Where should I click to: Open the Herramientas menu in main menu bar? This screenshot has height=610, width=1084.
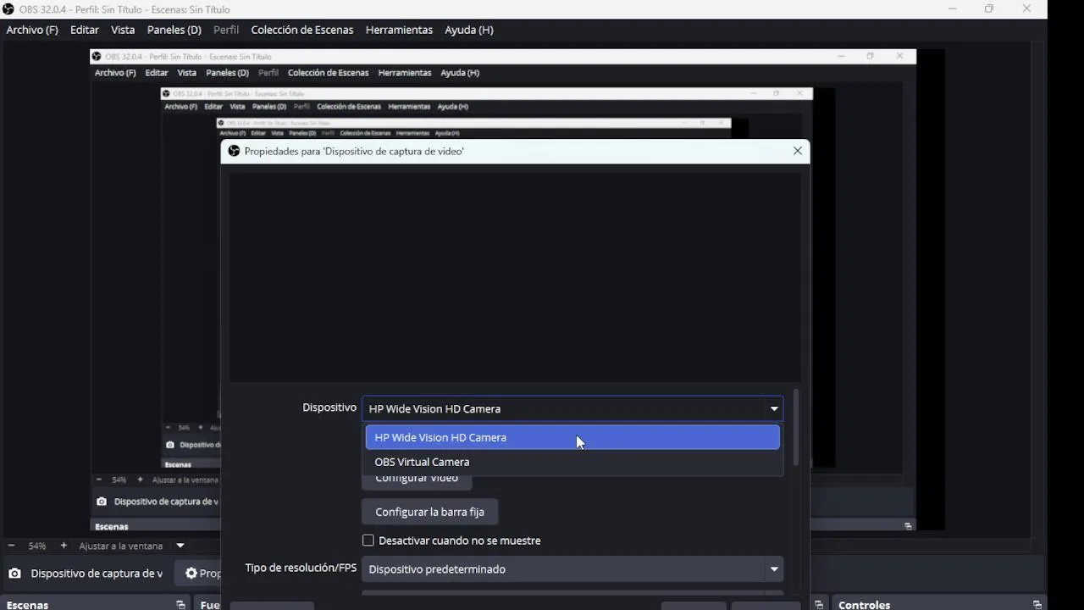399,30
